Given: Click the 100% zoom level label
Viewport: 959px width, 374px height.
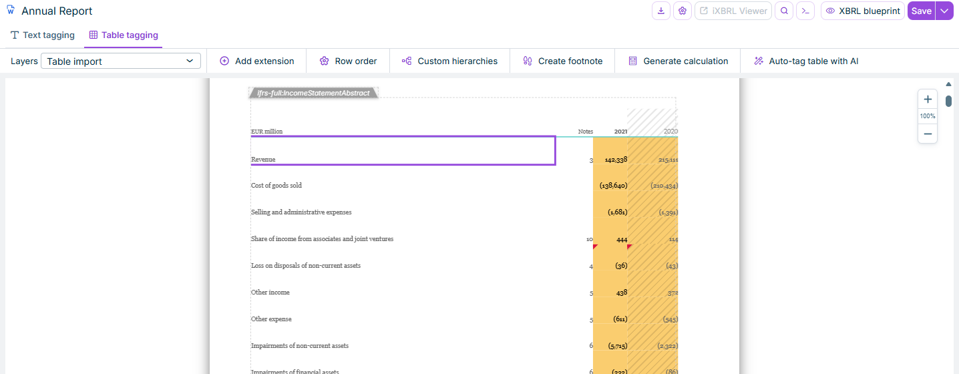Looking at the screenshot, I should pyautogui.click(x=928, y=116).
